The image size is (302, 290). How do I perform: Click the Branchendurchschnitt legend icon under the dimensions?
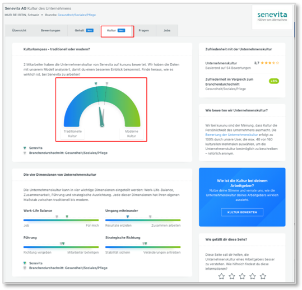pos(25,268)
